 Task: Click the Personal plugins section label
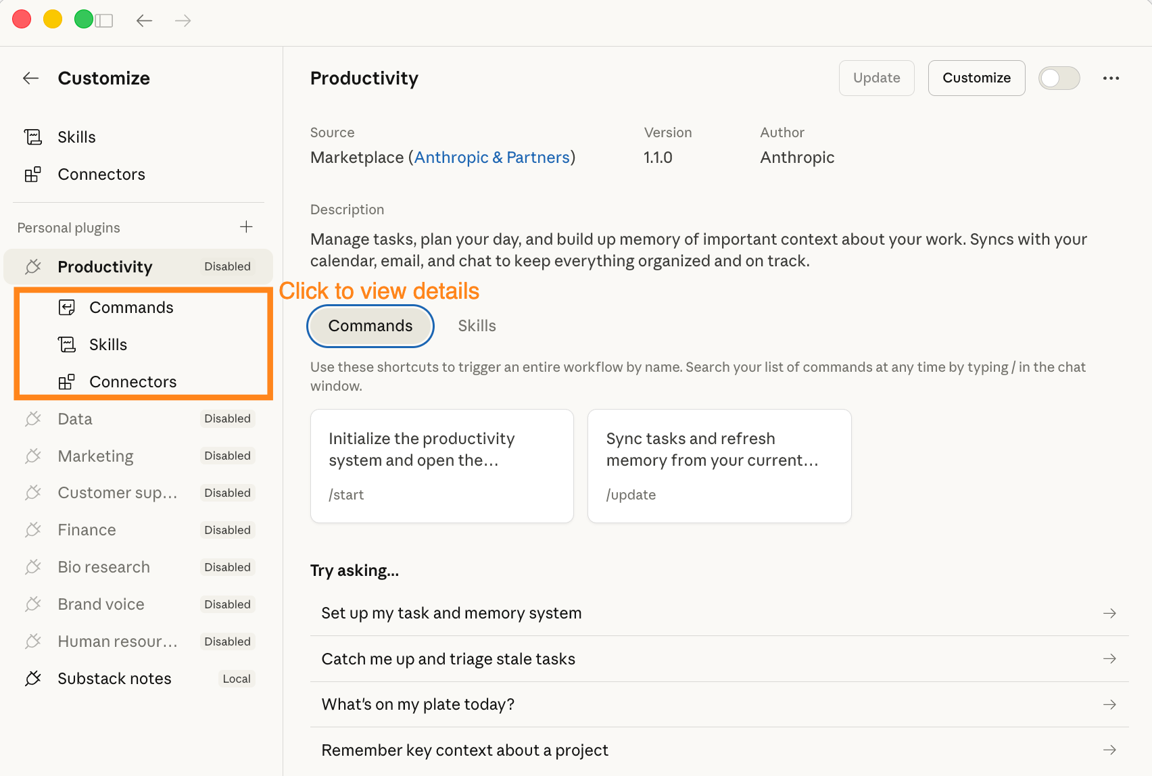(69, 228)
